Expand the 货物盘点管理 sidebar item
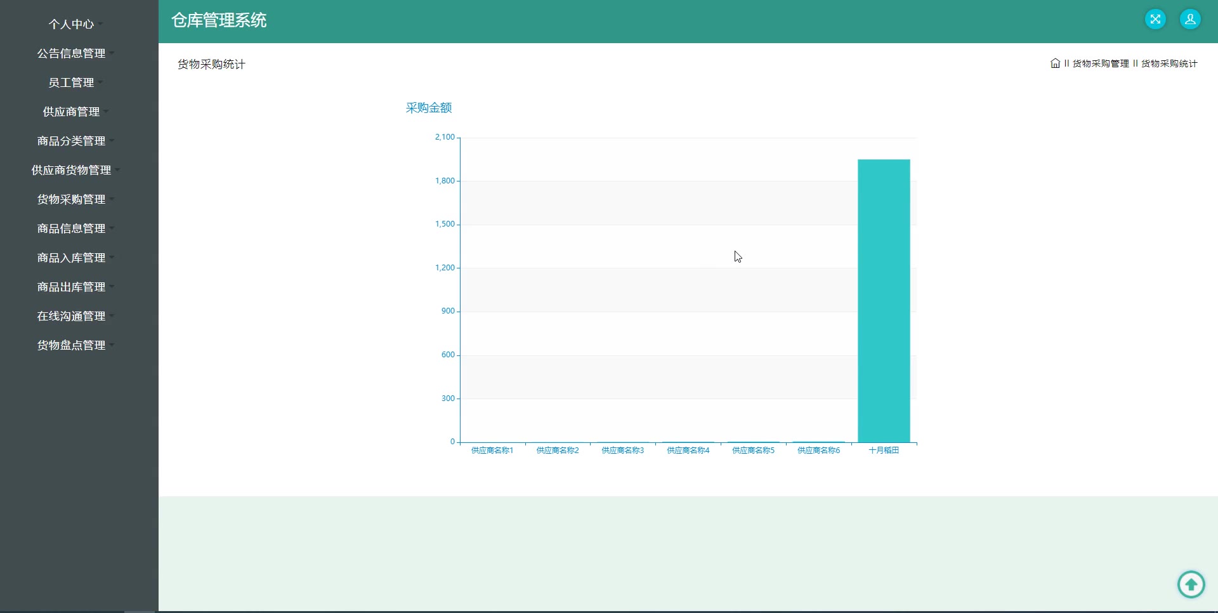 [71, 345]
